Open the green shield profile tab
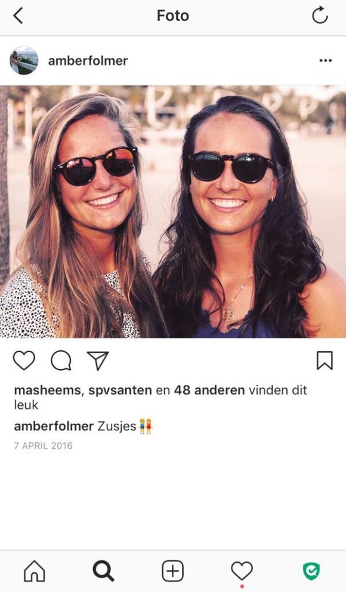Viewport: 346px width, 592px height. [x=311, y=571]
